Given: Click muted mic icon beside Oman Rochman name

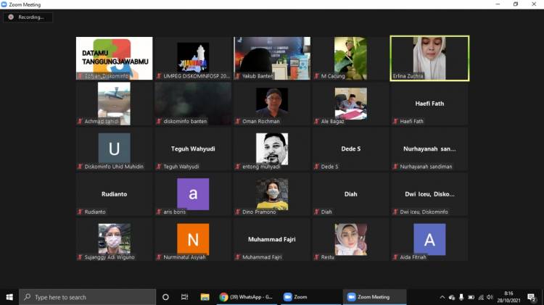Looking at the screenshot, I should [x=238, y=121].
